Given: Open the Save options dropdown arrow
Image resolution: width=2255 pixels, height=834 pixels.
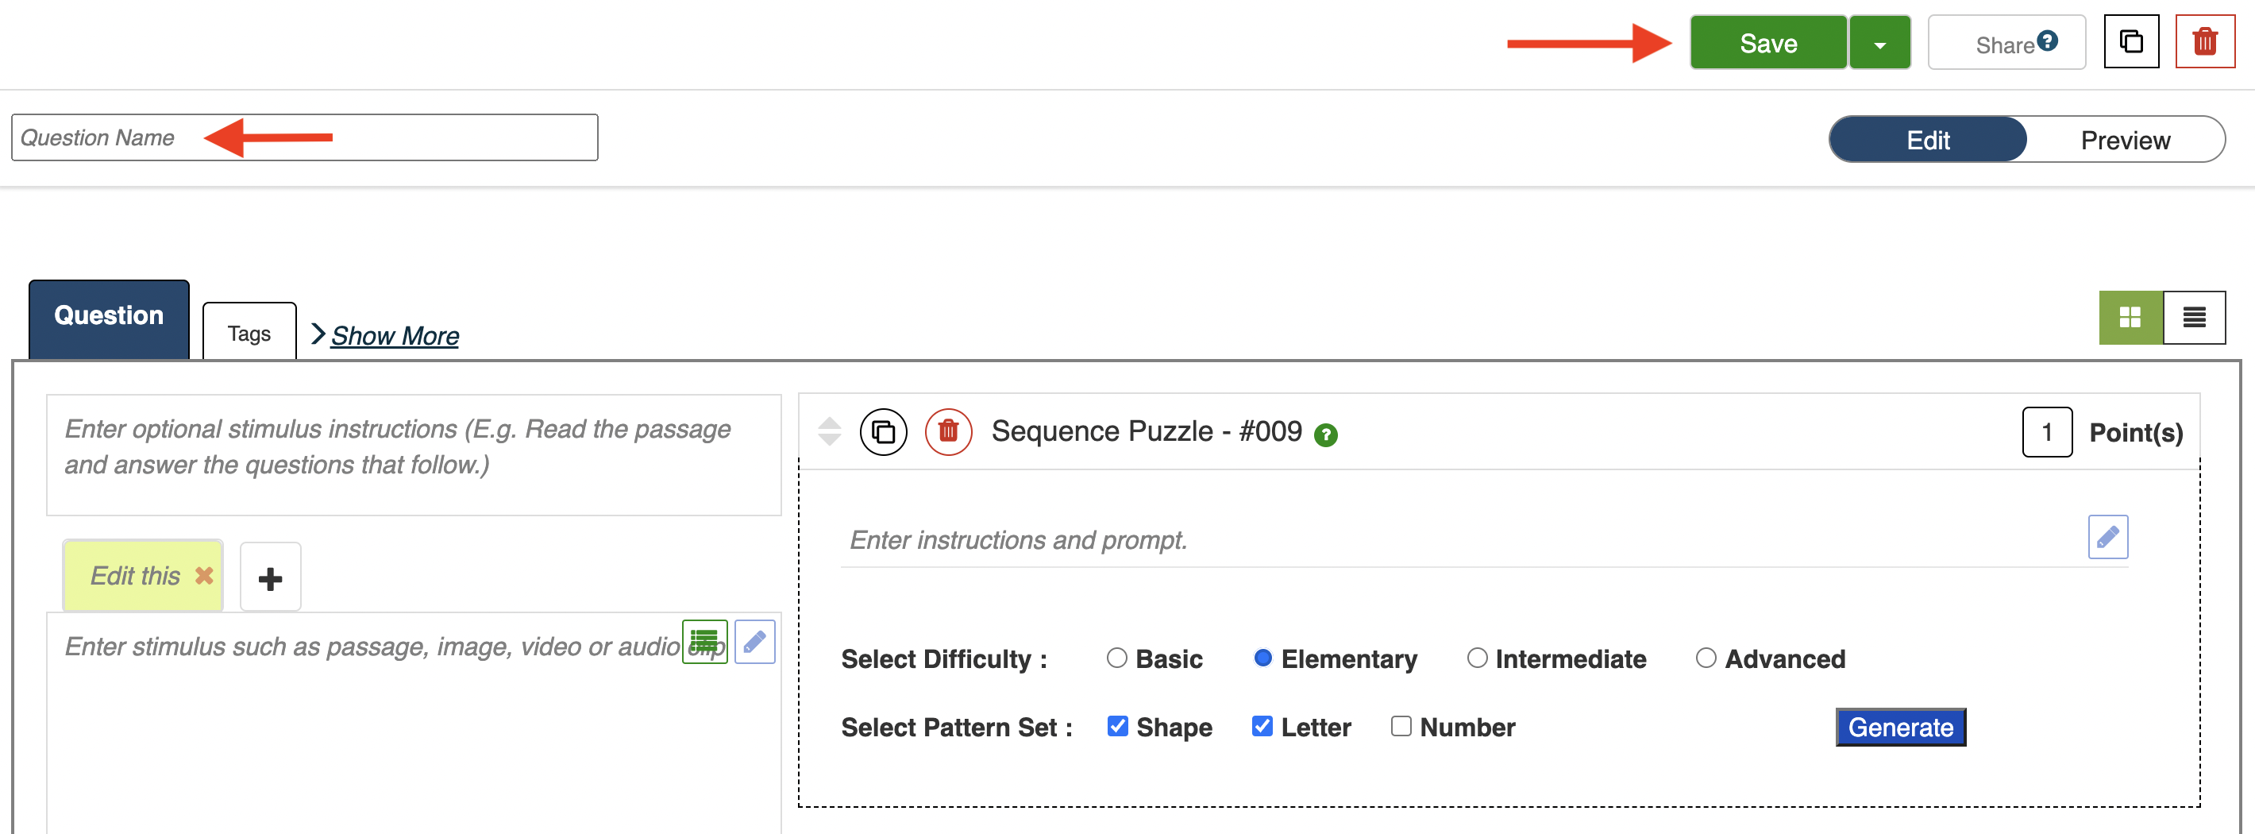Looking at the screenshot, I should (1879, 44).
